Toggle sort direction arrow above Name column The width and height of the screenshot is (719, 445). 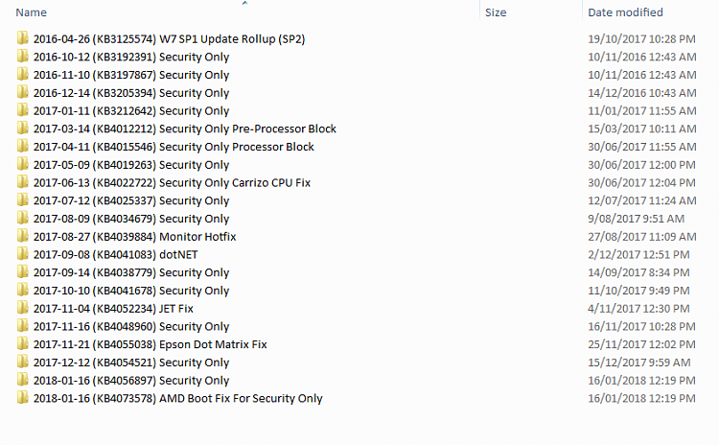tap(244, 4)
